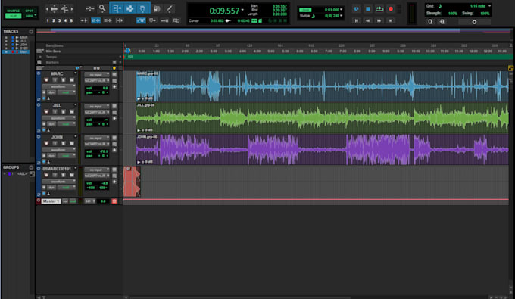Open Groups list options menu
The height and width of the screenshot is (299, 515).
pos(31,167)
